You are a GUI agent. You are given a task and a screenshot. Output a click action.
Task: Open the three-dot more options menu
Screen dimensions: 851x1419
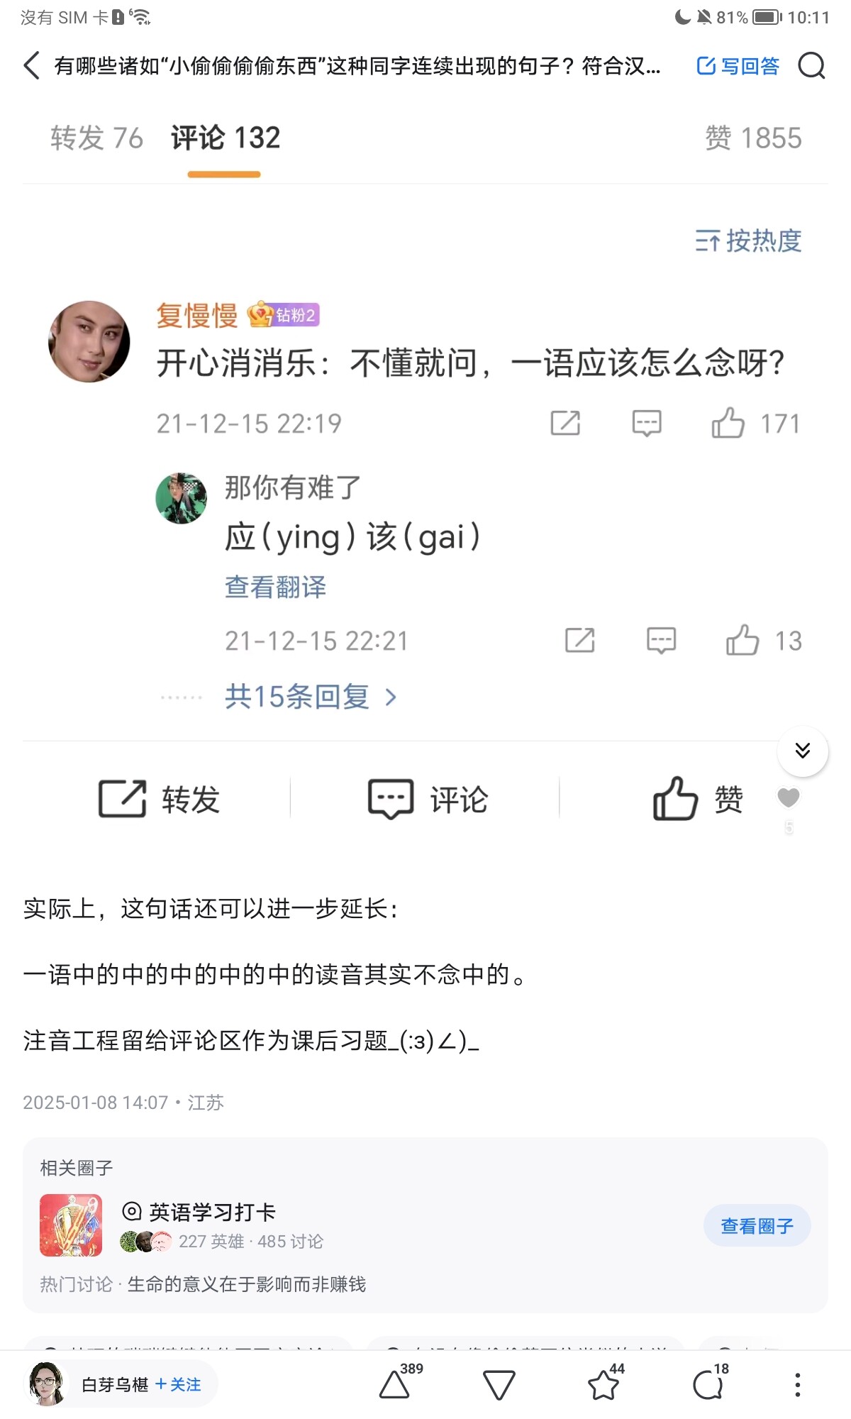coord(798,1384)
